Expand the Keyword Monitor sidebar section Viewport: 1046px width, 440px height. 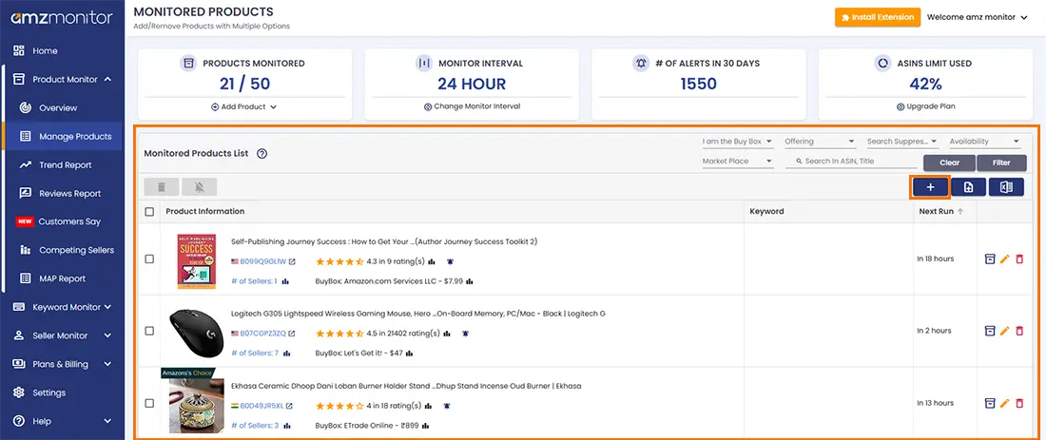(62, 307)
